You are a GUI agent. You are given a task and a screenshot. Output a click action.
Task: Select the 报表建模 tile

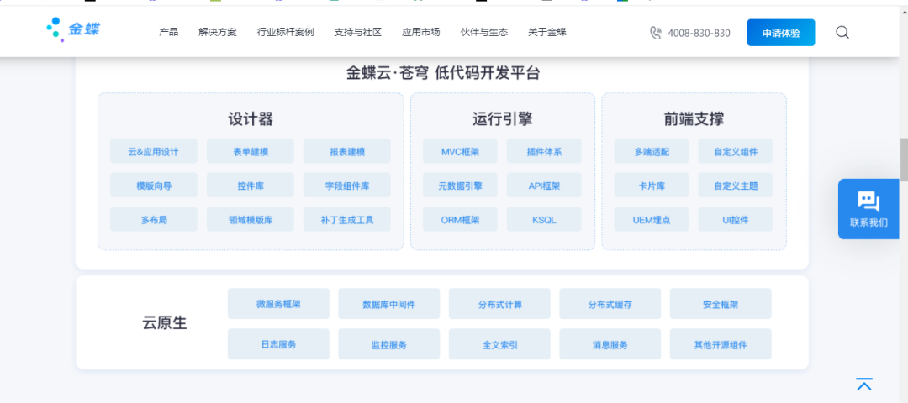tap(347, 152)
